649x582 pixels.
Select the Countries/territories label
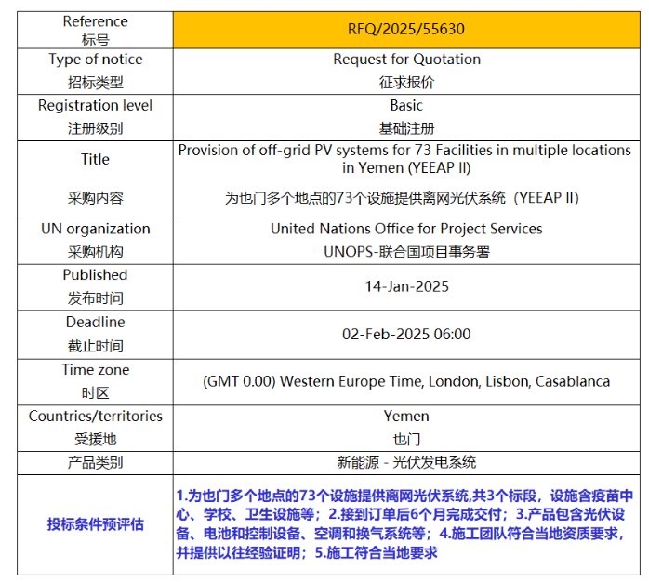pyautogui.click(x=95, y=417)
